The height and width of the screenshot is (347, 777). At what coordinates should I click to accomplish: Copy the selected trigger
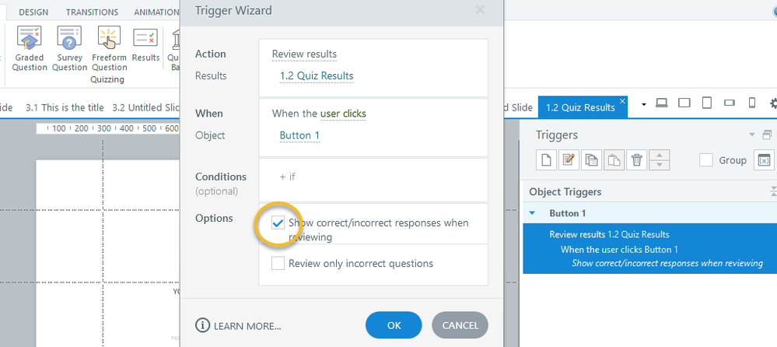pyautogui.click(x=591, y=159)
